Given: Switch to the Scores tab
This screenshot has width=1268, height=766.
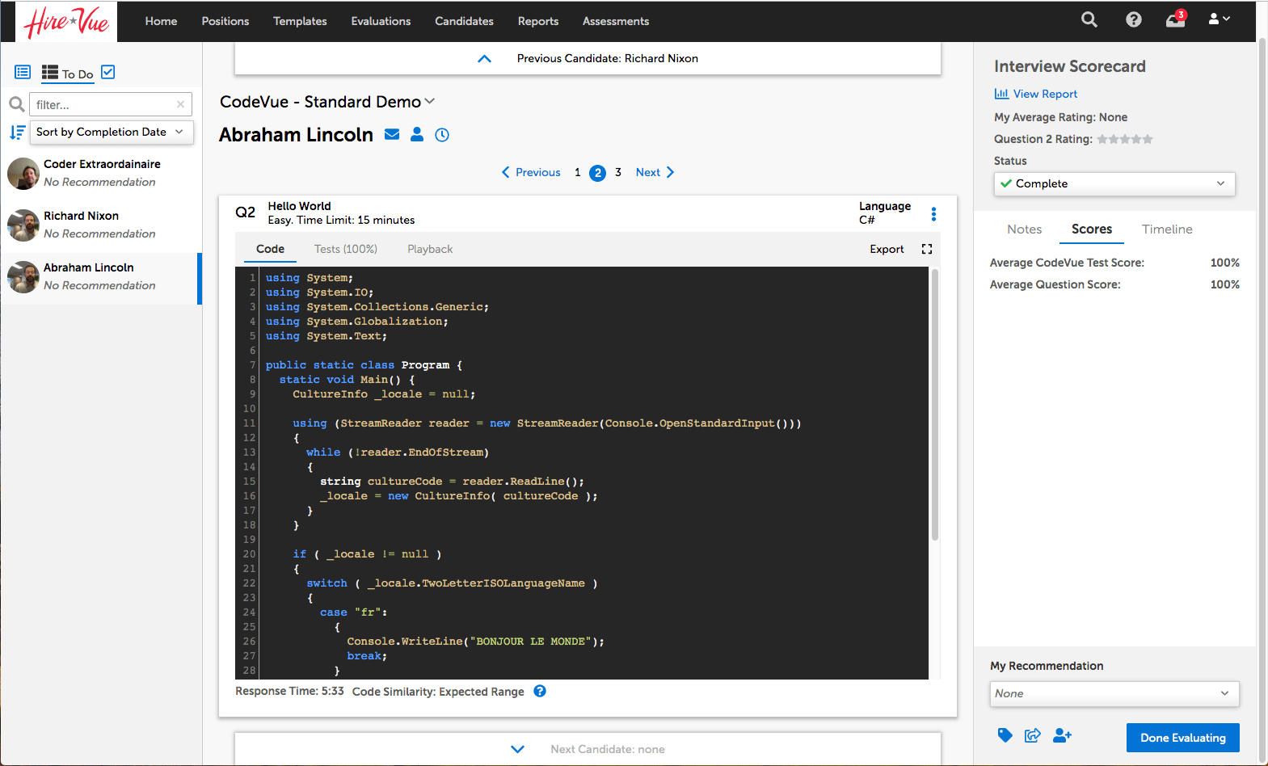Looking at the screenshot, I should pyautogui.click(x=1092, y=229).
